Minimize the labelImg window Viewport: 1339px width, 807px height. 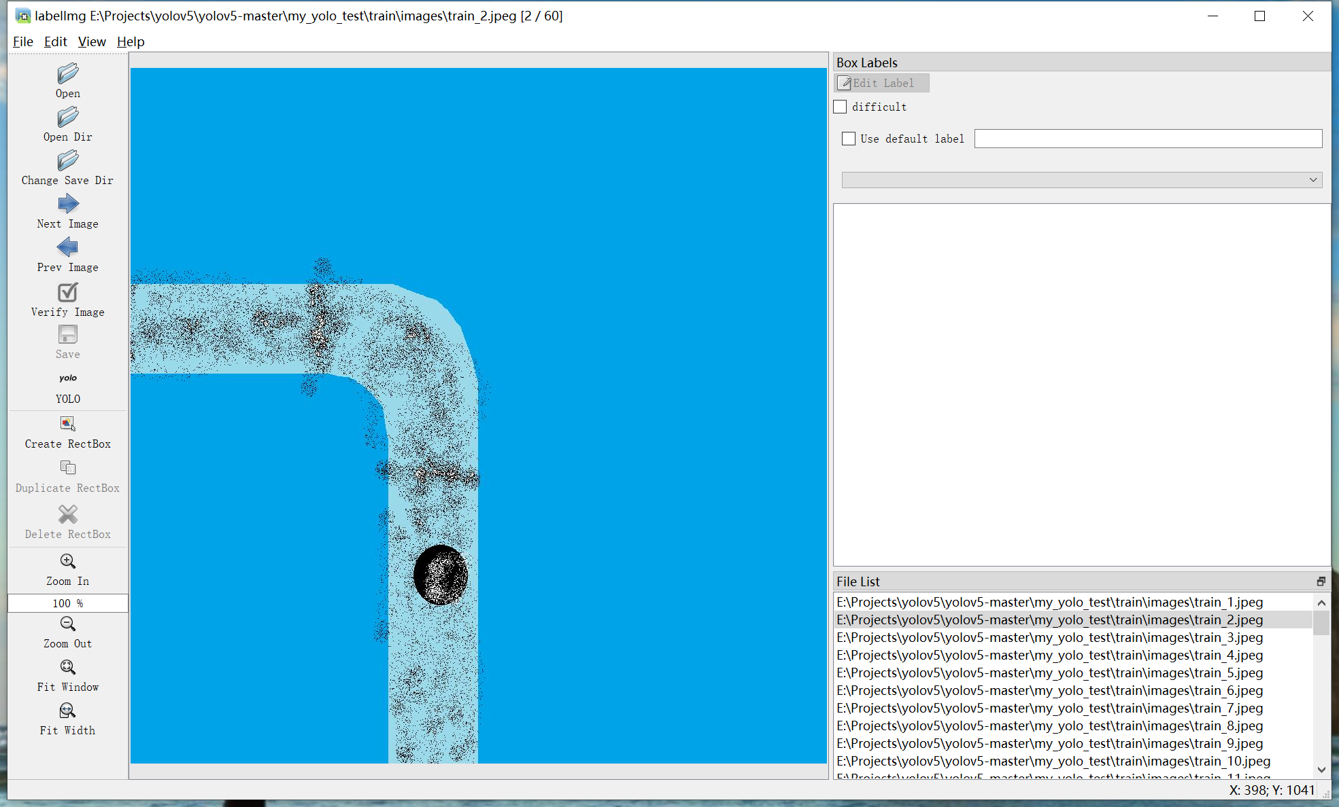point(1213,16)
